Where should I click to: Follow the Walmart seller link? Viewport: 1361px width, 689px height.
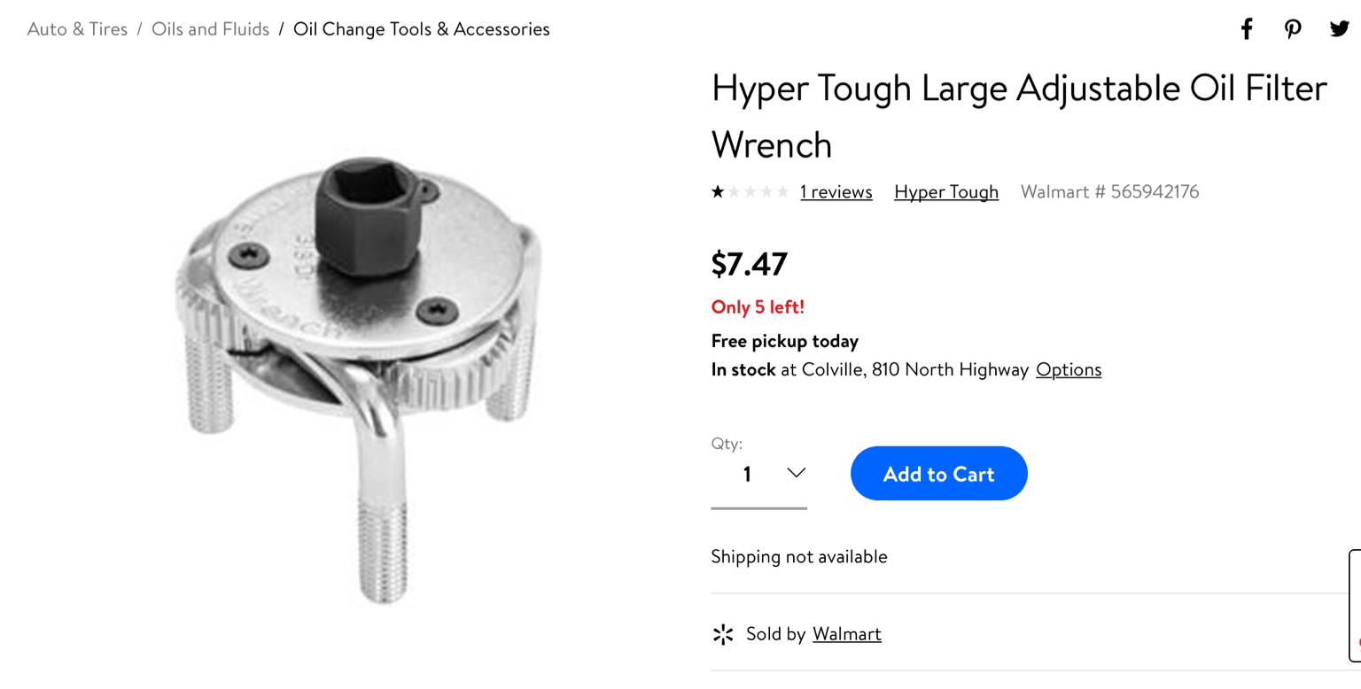point(847,634)
